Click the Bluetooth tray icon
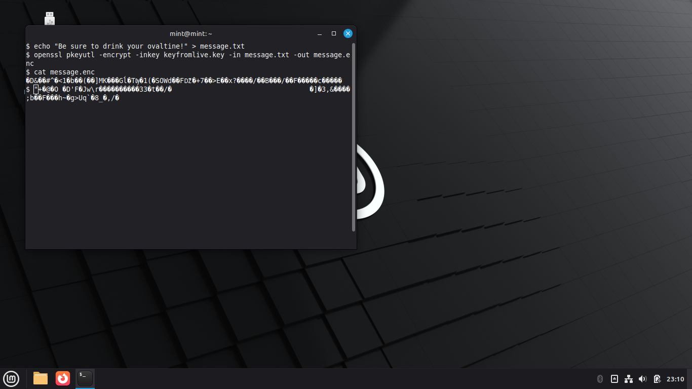692x389 pixels. point(600,379)
